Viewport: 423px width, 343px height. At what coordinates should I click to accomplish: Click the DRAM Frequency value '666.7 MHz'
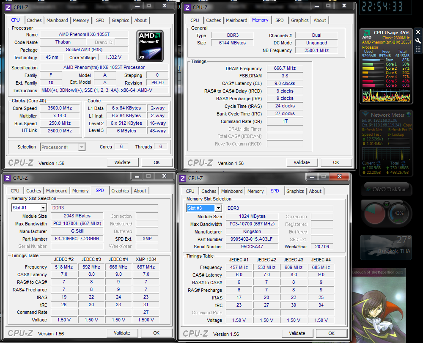pos(285,69)
